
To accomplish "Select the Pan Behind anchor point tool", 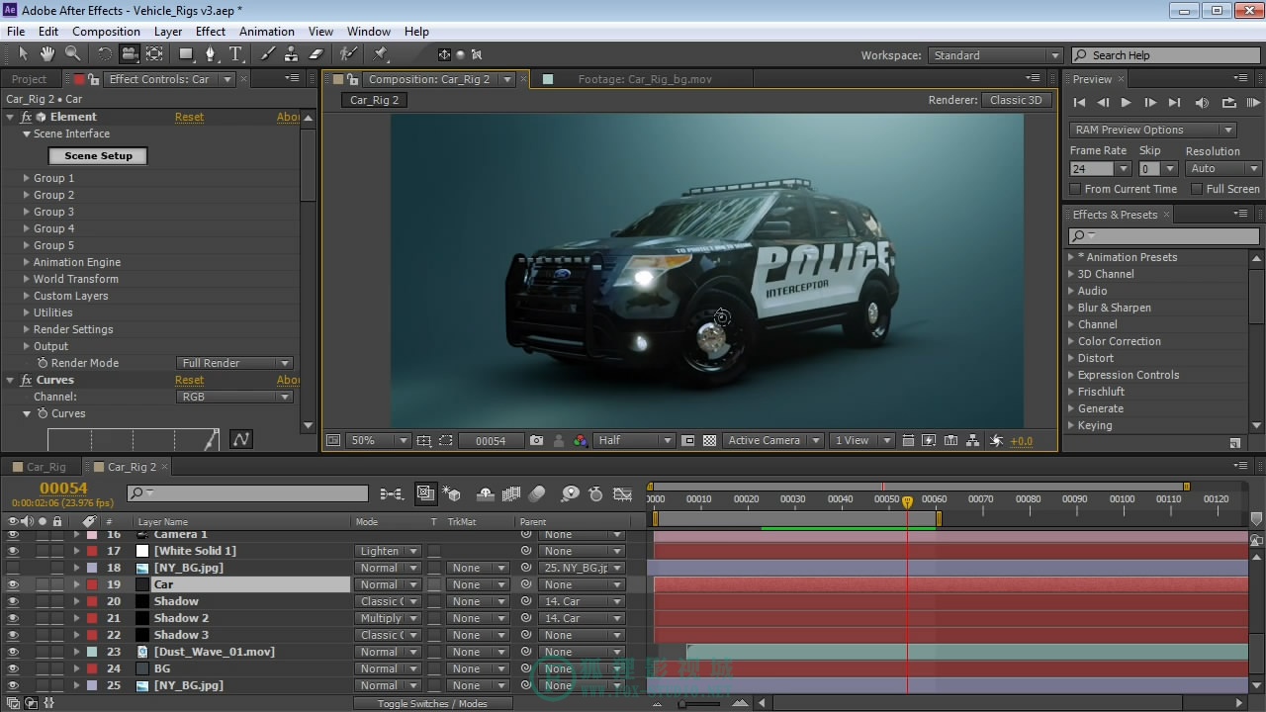I will tap(155, 54).
